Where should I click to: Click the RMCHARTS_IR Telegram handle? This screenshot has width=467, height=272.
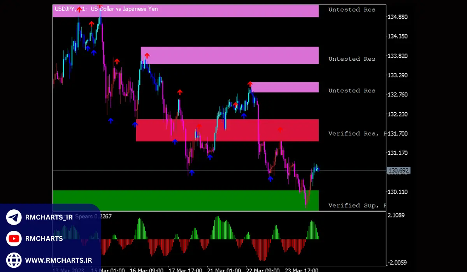tap(49, 218)
